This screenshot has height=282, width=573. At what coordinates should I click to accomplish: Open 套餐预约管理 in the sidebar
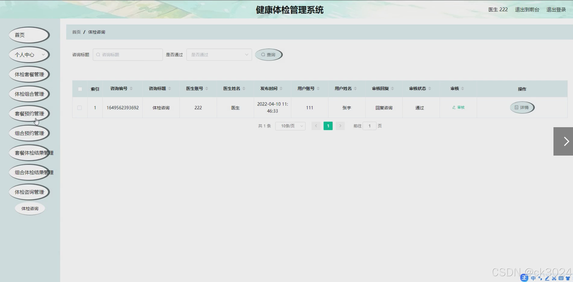click(29, 114)
